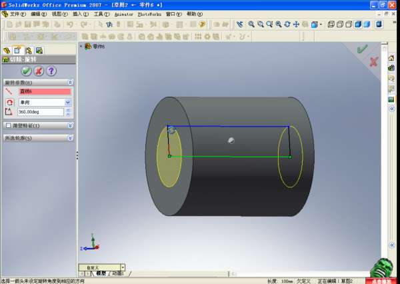Image resolution: width=400 pixels, height=284 pixels.
Task: Expand the 所选轮廓 section
Action: pos(70,138)
